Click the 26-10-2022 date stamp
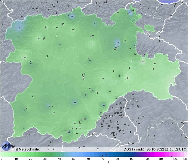Screen dimensions: 188x163 155,149
